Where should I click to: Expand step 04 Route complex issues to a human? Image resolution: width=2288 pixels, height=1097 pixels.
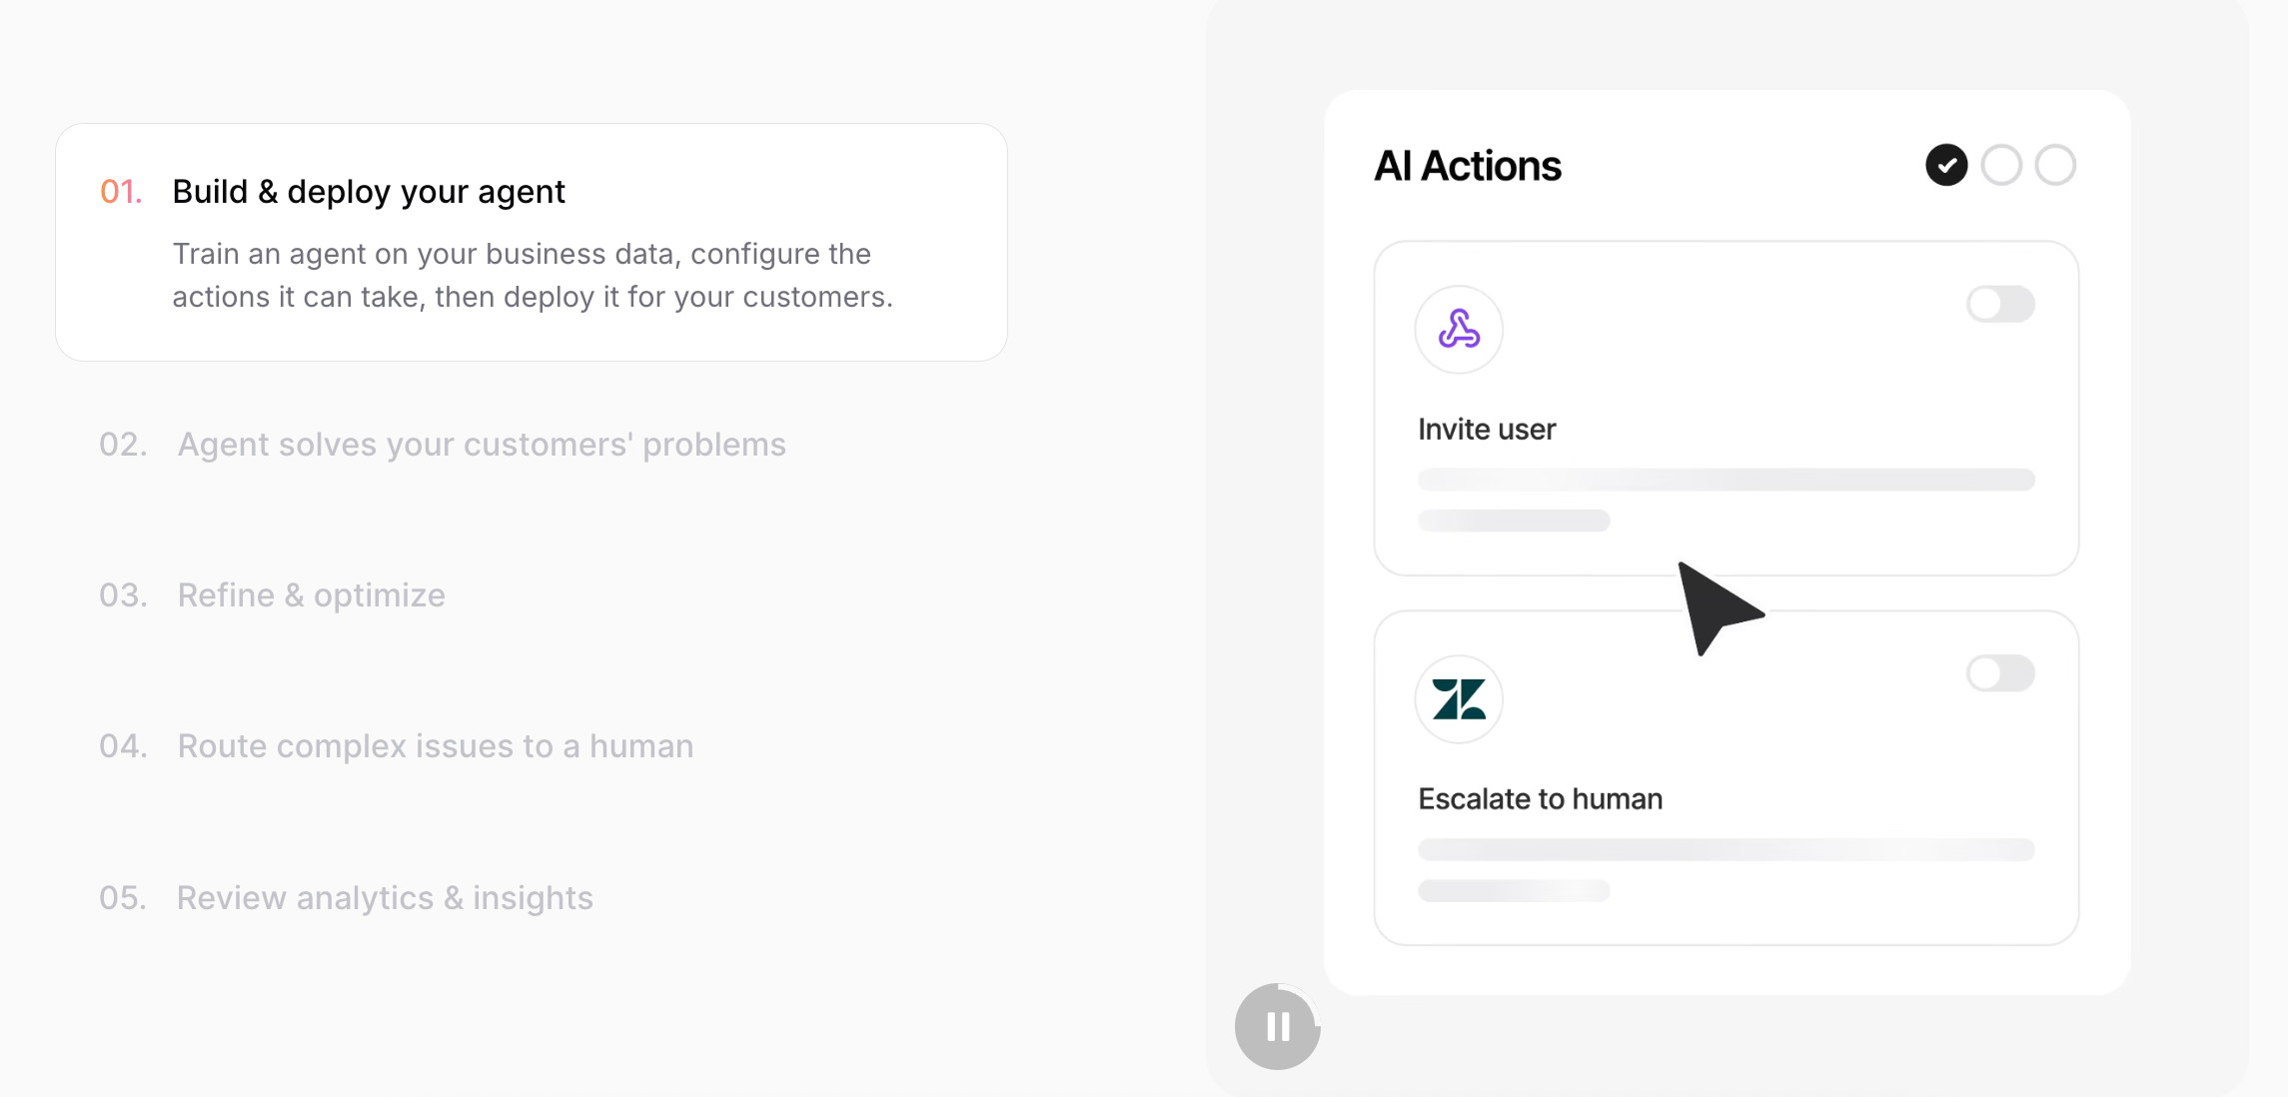pyautogui.click(x=396, y=746)
